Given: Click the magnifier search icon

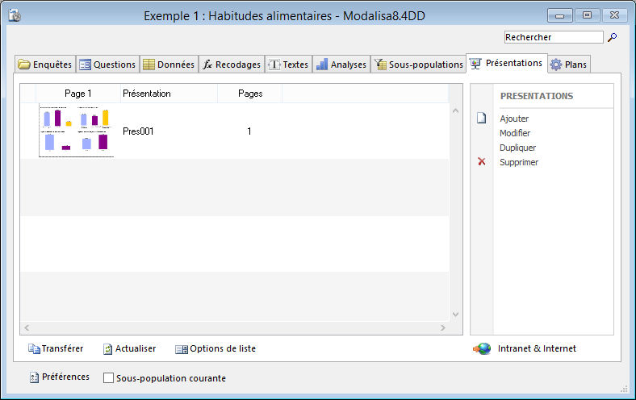Looking at the screenshot, I should tap(612, 37).
